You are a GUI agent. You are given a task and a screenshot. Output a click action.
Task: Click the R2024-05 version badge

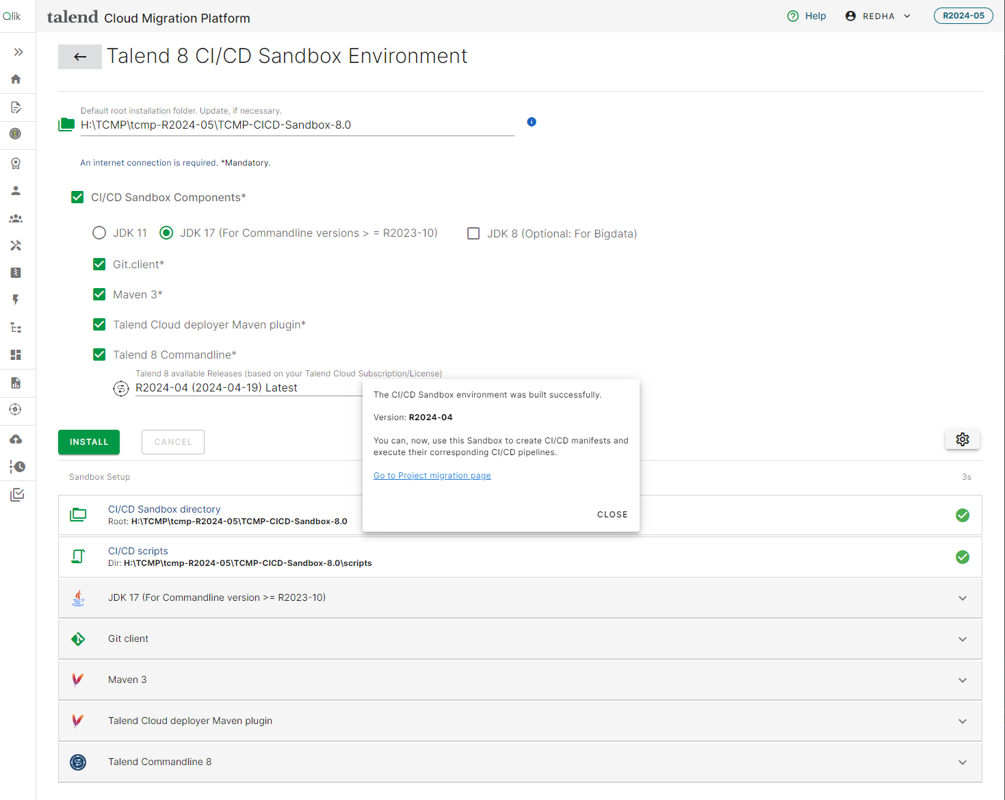pyautogui.click(x=963, y=16)
